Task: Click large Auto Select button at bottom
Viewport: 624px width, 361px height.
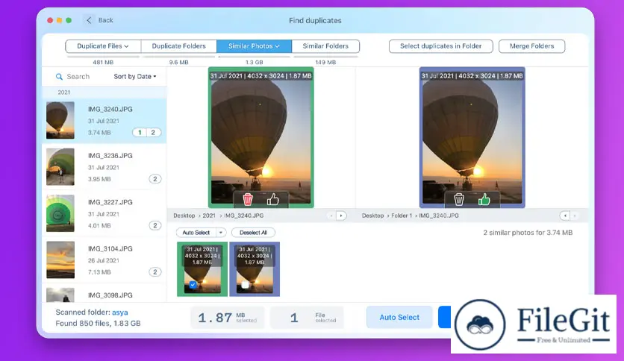Action: pos(399,317)
